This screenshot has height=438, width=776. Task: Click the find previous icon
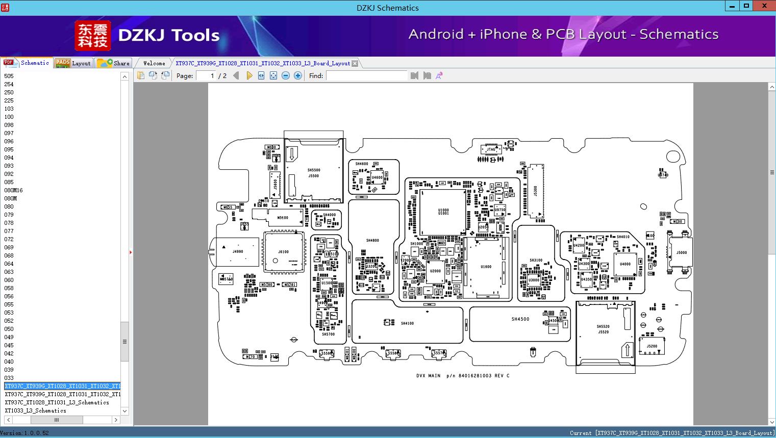[414, 75]
